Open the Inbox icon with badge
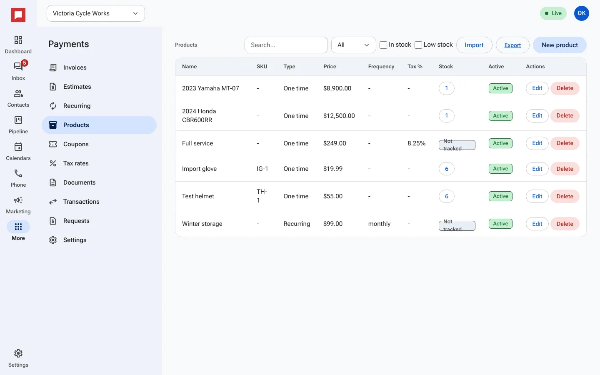Screen dimensions: 600x375 click(x=18, y=66)
